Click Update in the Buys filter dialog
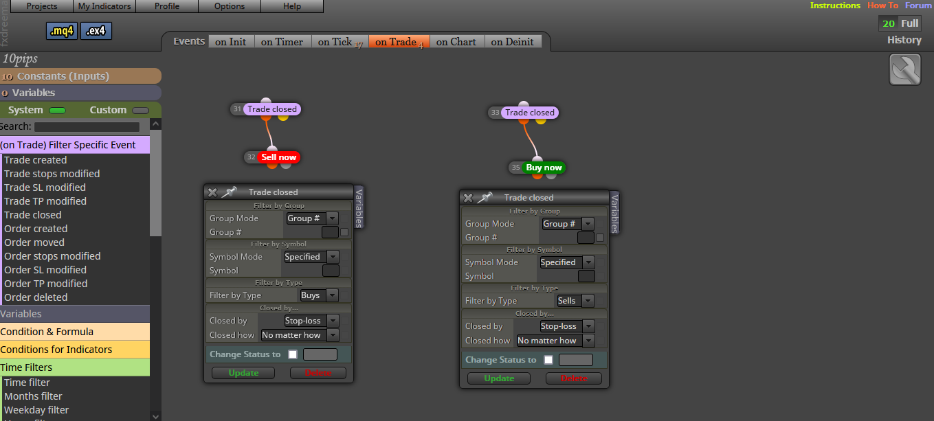The height and width of the screenshot is (421, 934). [x=243, y=373]
